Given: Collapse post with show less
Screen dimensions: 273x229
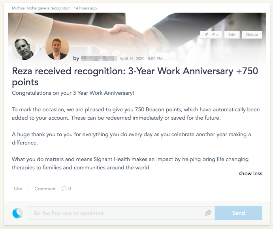Looking at the screenshot, I should (250, 173).
